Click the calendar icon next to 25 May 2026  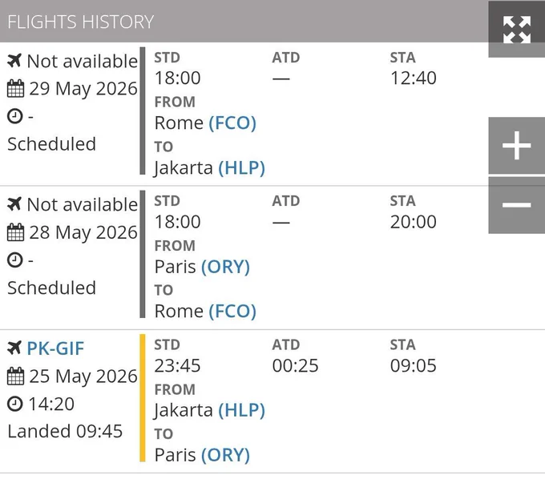click(16, 376)
